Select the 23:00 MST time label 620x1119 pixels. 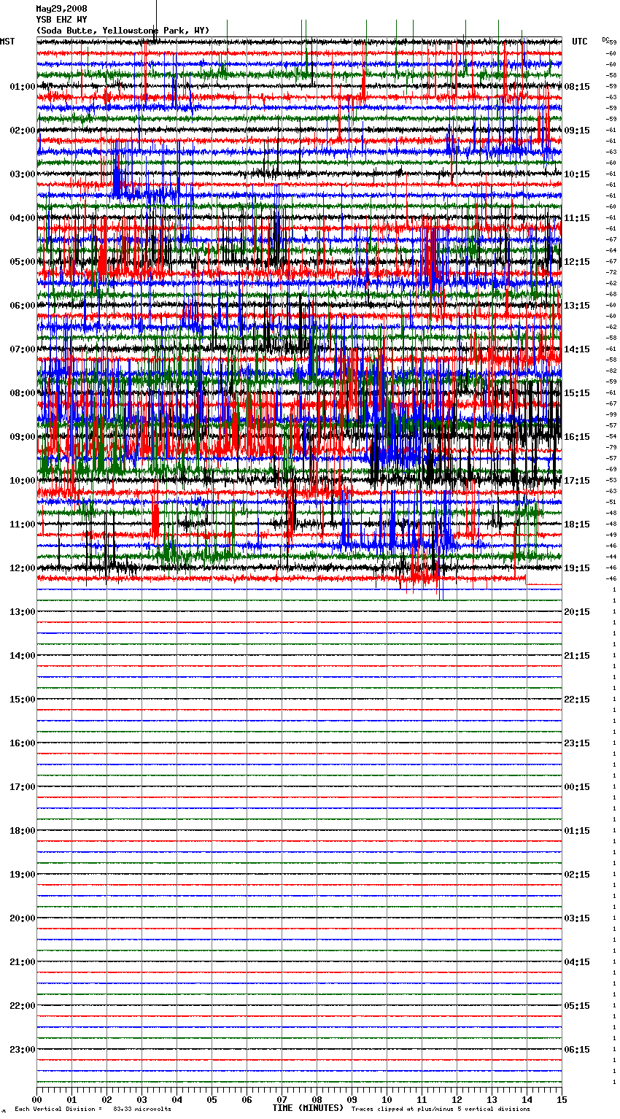tap(23, 1050)
